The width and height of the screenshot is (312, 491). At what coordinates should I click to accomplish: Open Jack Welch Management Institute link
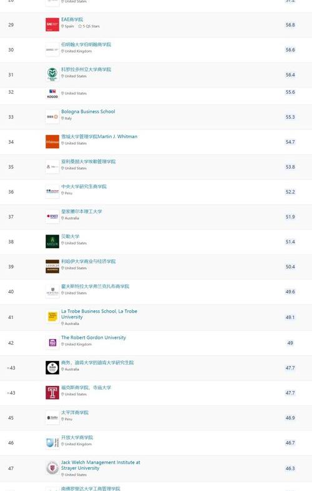100,465
